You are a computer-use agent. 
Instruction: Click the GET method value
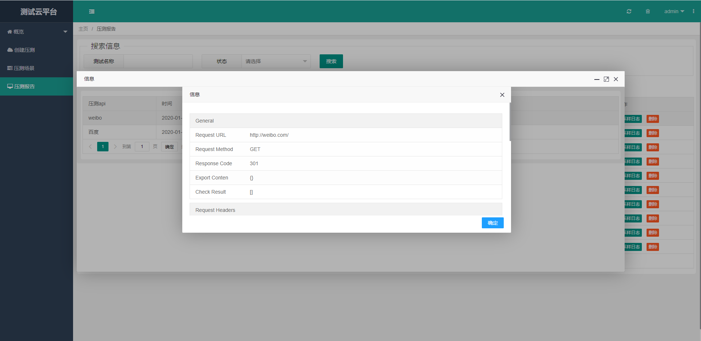255,149
